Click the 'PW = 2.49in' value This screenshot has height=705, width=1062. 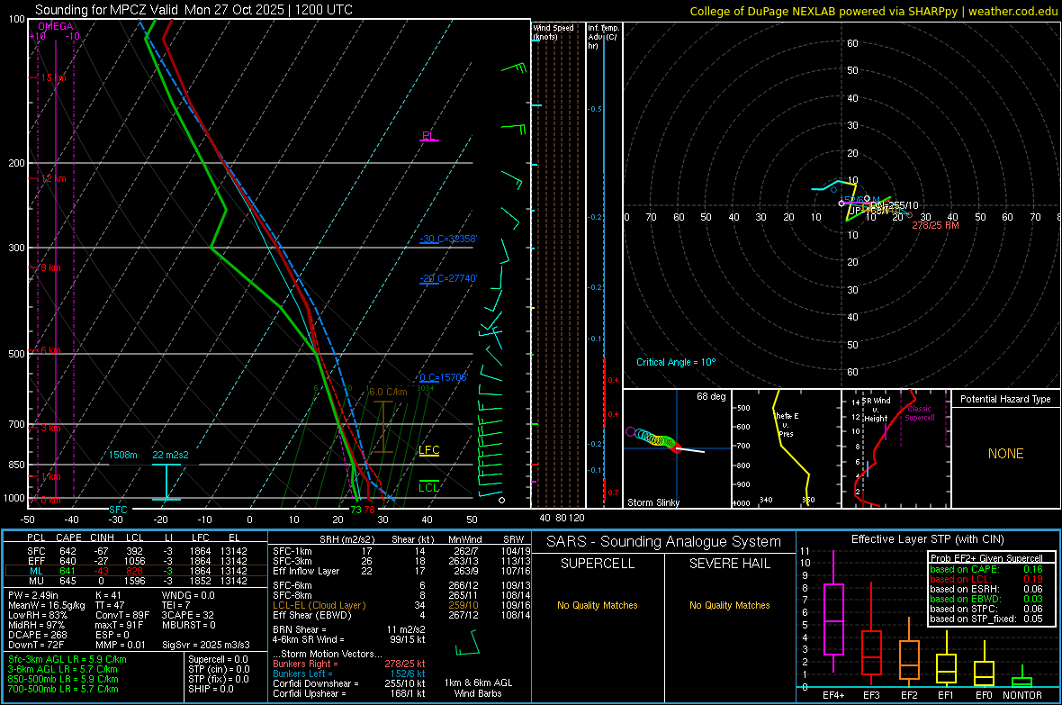pyautogui.click(x=33, y=595)
